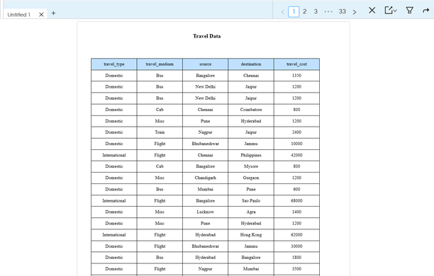Click the cost value 62000

pos(296,235)
